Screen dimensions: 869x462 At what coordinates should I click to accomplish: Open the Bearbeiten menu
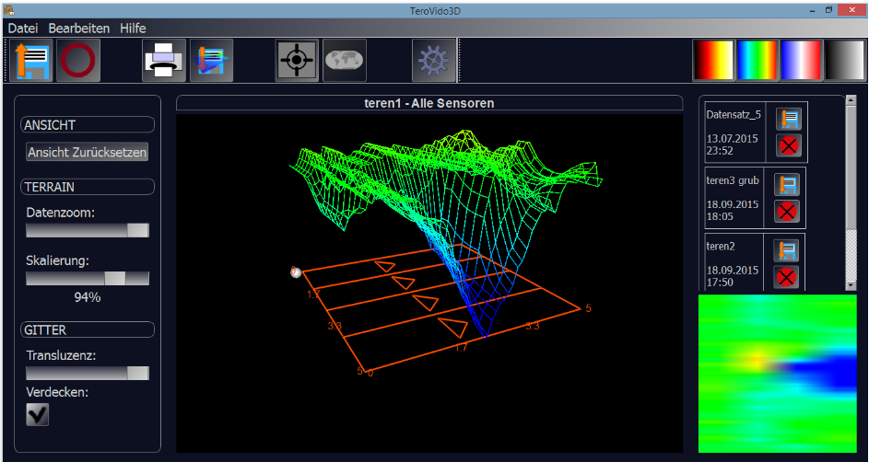point(78,29)
